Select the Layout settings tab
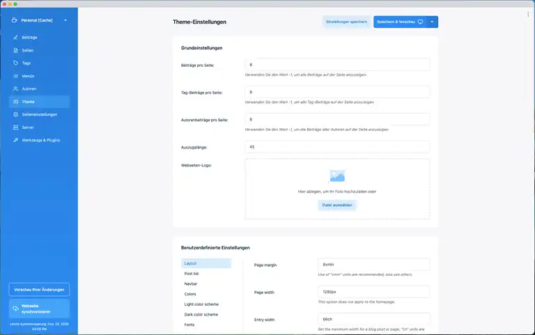This screenshot has width=535, height=335. [206, 263]
